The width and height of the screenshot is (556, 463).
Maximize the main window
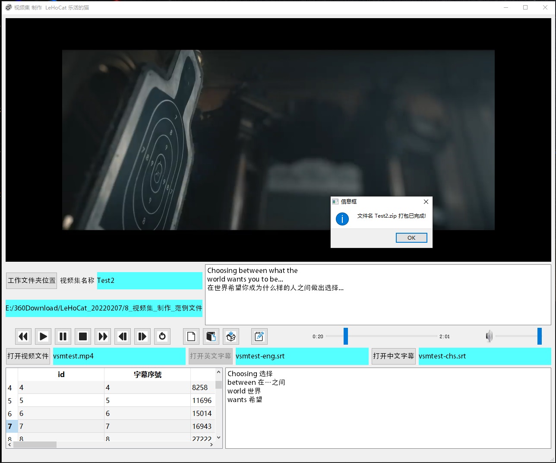[x=525, y=7]
